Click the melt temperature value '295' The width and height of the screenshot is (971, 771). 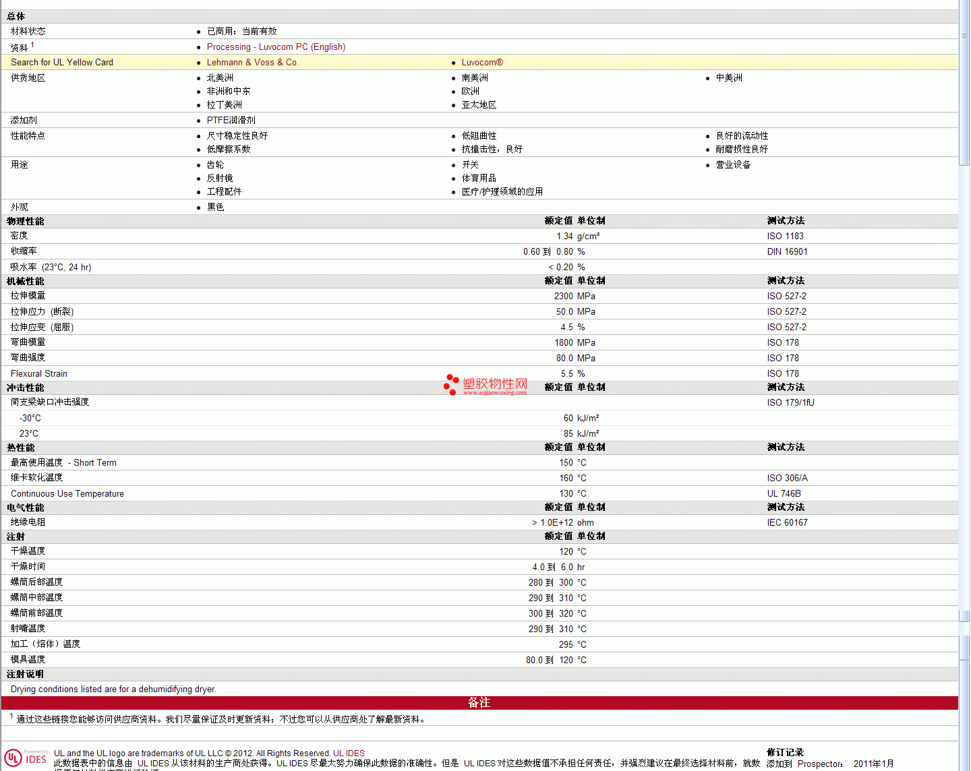pyautogui.click(x=566, y=644)
